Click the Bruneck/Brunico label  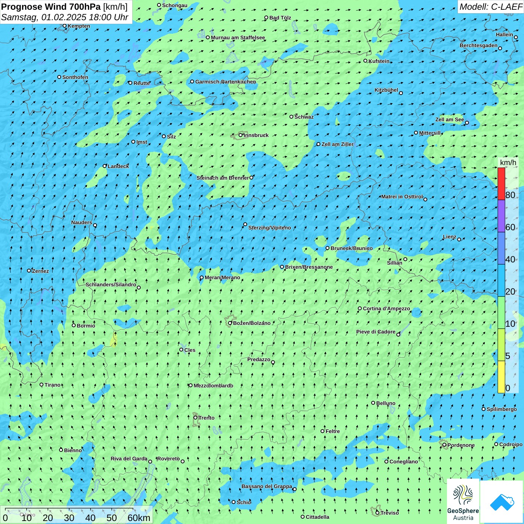351,248
